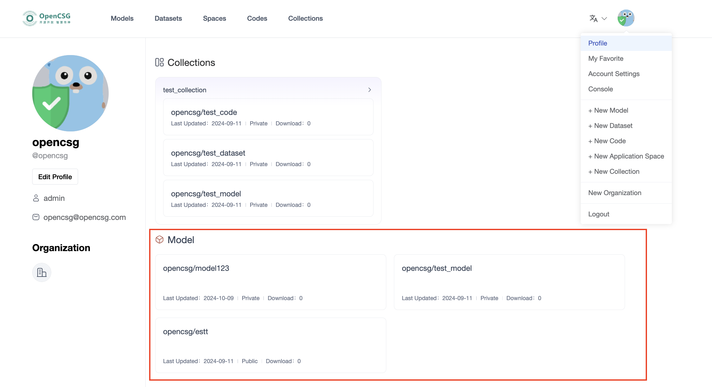Viewport: 712px width, 387px height.
Task: Click the language switcher icon
Action: coord(593,18)
